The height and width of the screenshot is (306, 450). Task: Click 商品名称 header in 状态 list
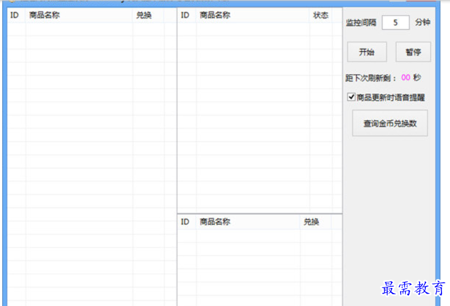coord(253,15)
